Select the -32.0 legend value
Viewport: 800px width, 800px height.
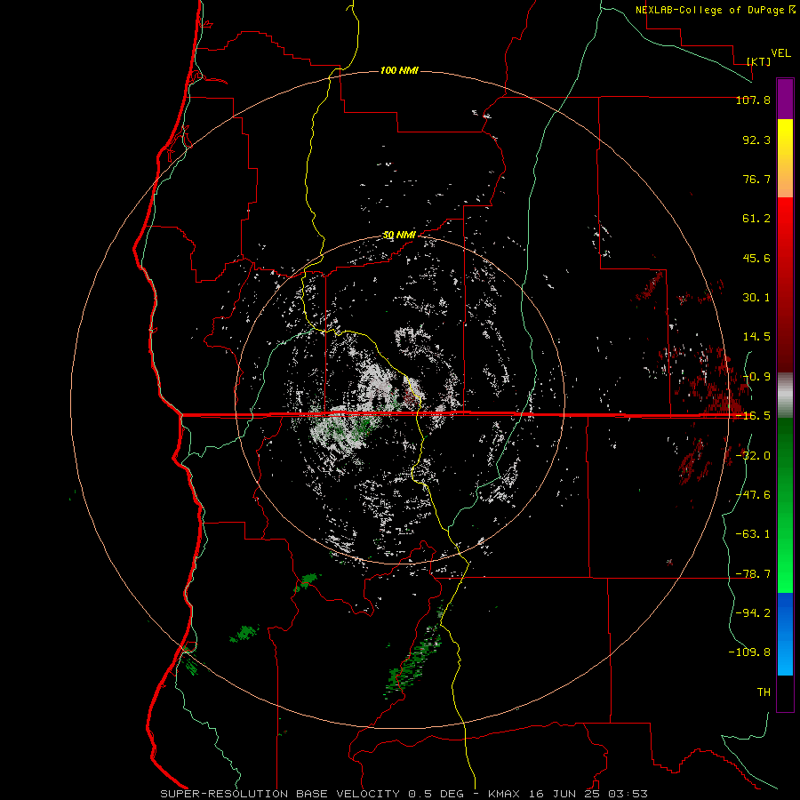(x=753, y=456)
